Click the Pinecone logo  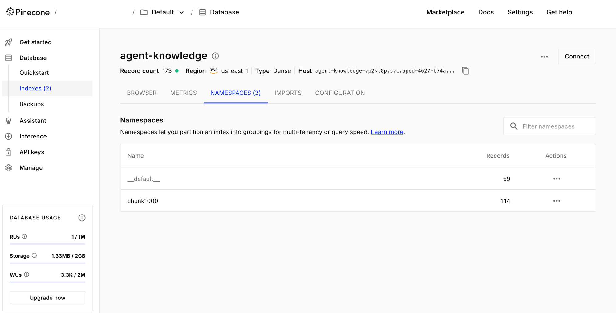pyautogui.click(x=28, y=12)
